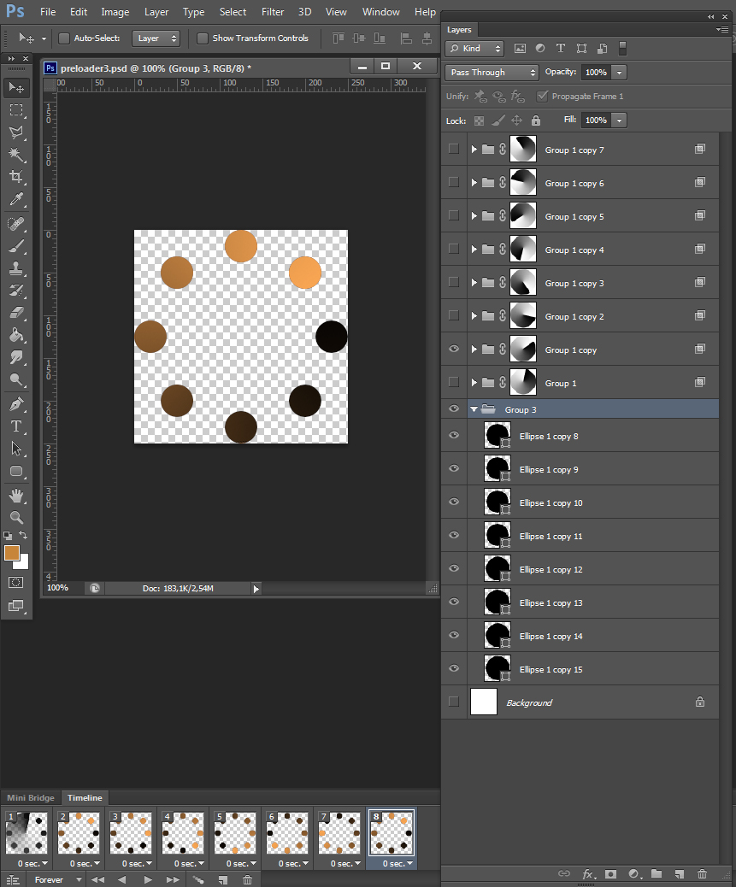736x887 pixels.
Task: Click the foreground color swatch
Action: point(12,553)
